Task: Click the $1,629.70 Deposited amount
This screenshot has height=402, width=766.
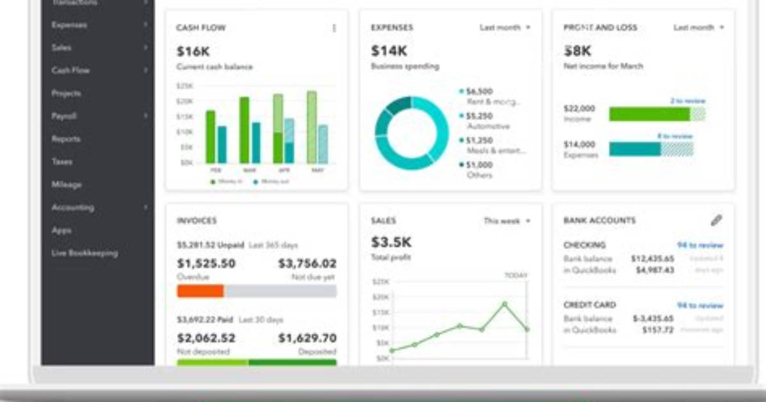Action: point(307,338)
